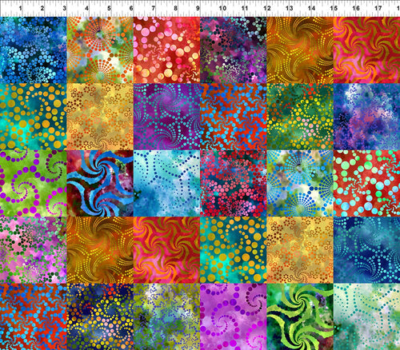Choose the purple swatch with teal dotted spirals
The width and height of the screenshot is (400, 350).
[166, 117]
